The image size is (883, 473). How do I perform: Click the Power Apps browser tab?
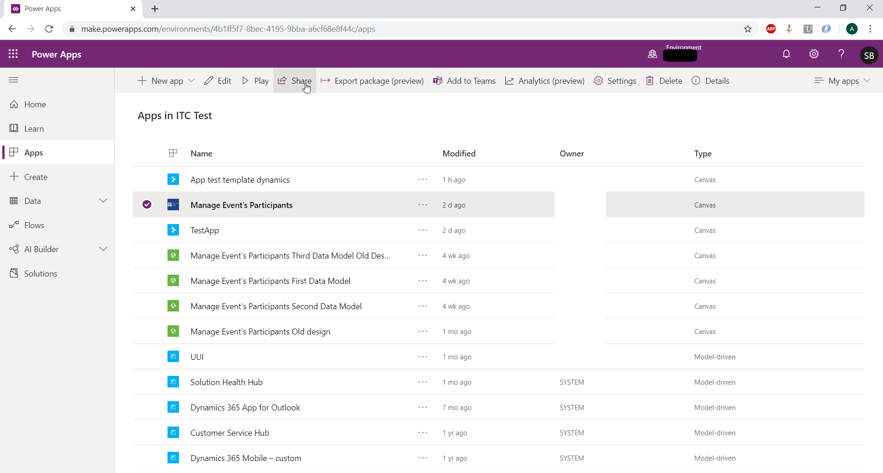coord(74,9)
